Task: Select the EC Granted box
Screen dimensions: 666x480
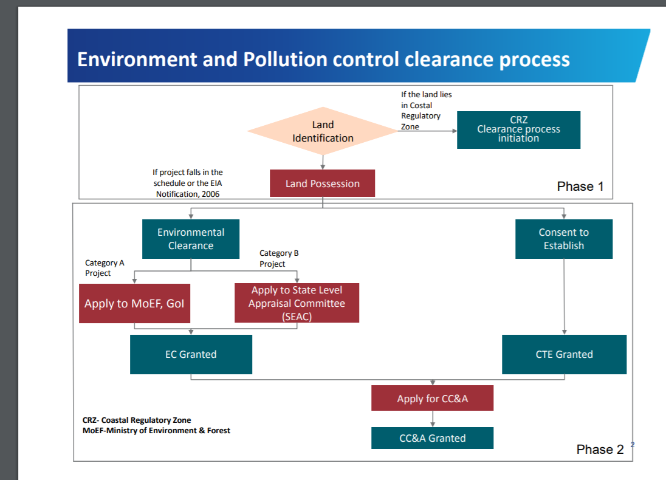Action: coord(191,354)
